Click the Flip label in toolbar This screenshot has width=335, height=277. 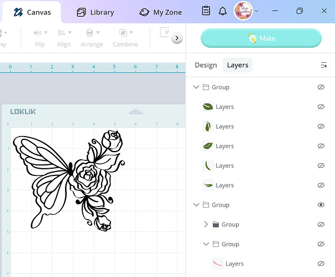click(40, 44)
